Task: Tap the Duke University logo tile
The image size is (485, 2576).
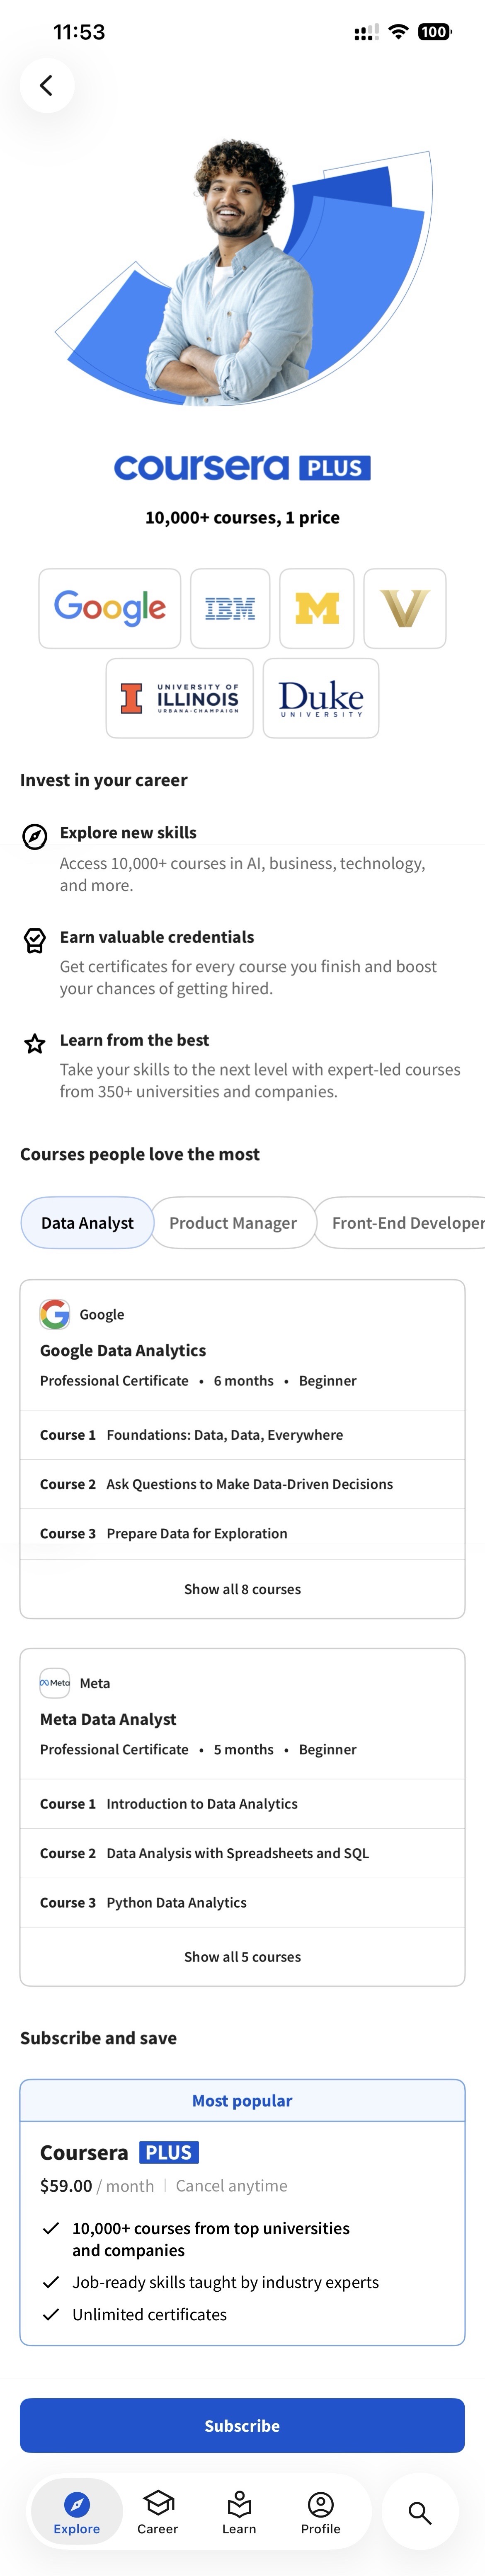Action: (x=321, y=698)
